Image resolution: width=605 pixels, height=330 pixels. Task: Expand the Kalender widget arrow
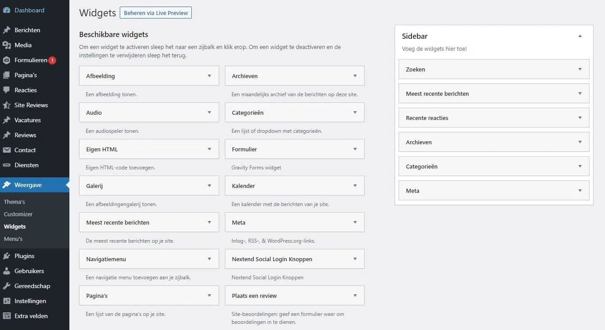[x=355, y=186]
